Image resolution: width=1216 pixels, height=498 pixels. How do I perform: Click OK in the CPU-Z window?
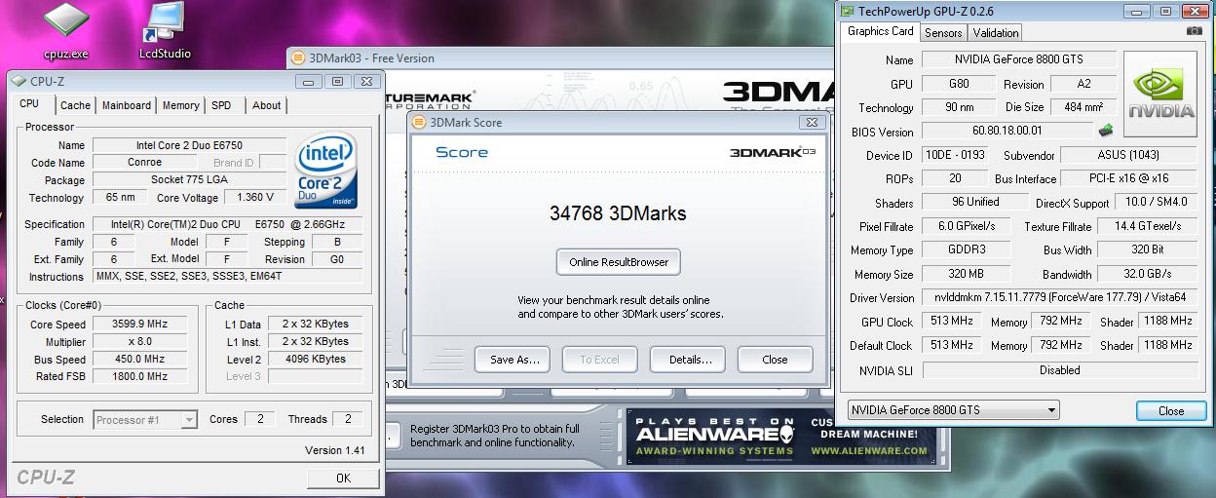343,479
